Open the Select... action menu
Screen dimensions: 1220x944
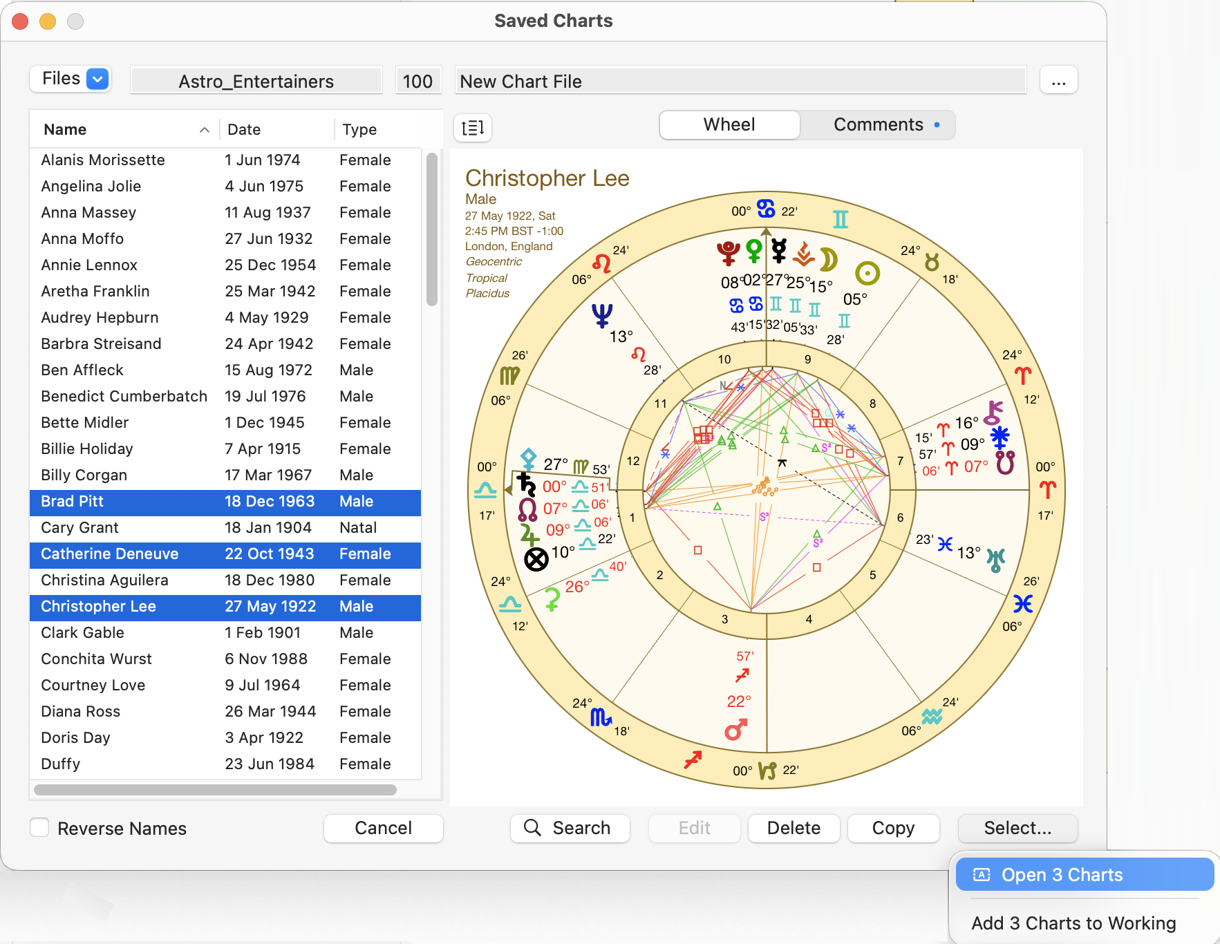click(x=1017, y=828)
